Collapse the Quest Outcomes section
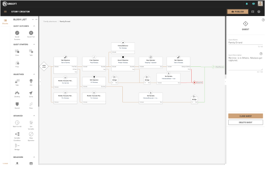The image size is (265, 169). [x=34, y=26]
